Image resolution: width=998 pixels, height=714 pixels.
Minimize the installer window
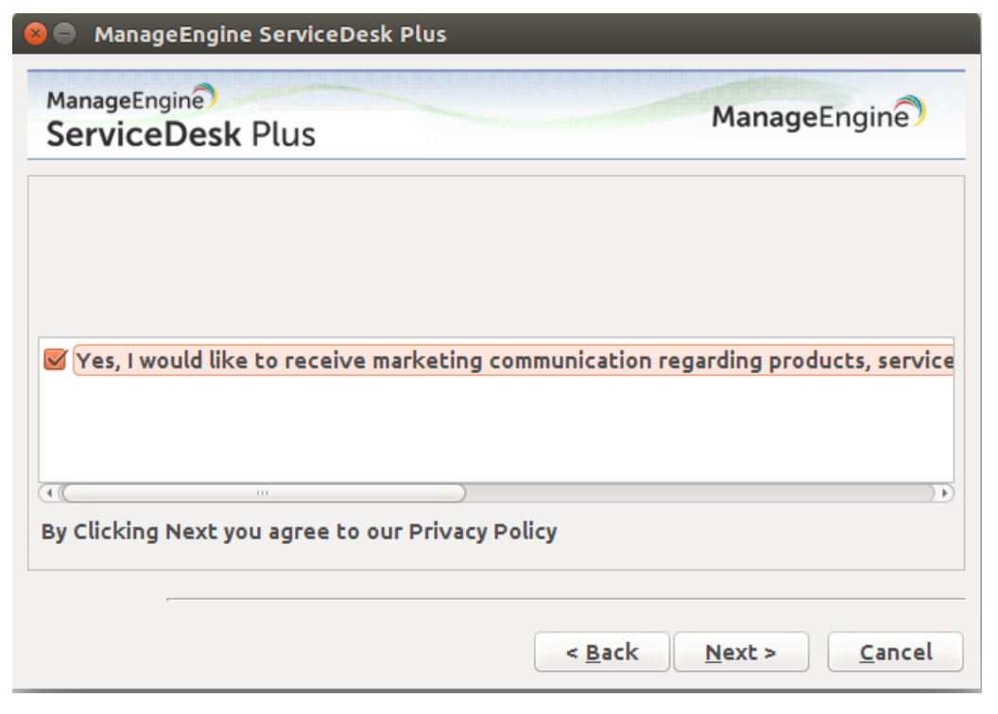click(63, 35)
